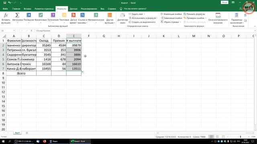Click the zoom in plus button
Viewport: 257px width, 144px height.
(249, 137)
